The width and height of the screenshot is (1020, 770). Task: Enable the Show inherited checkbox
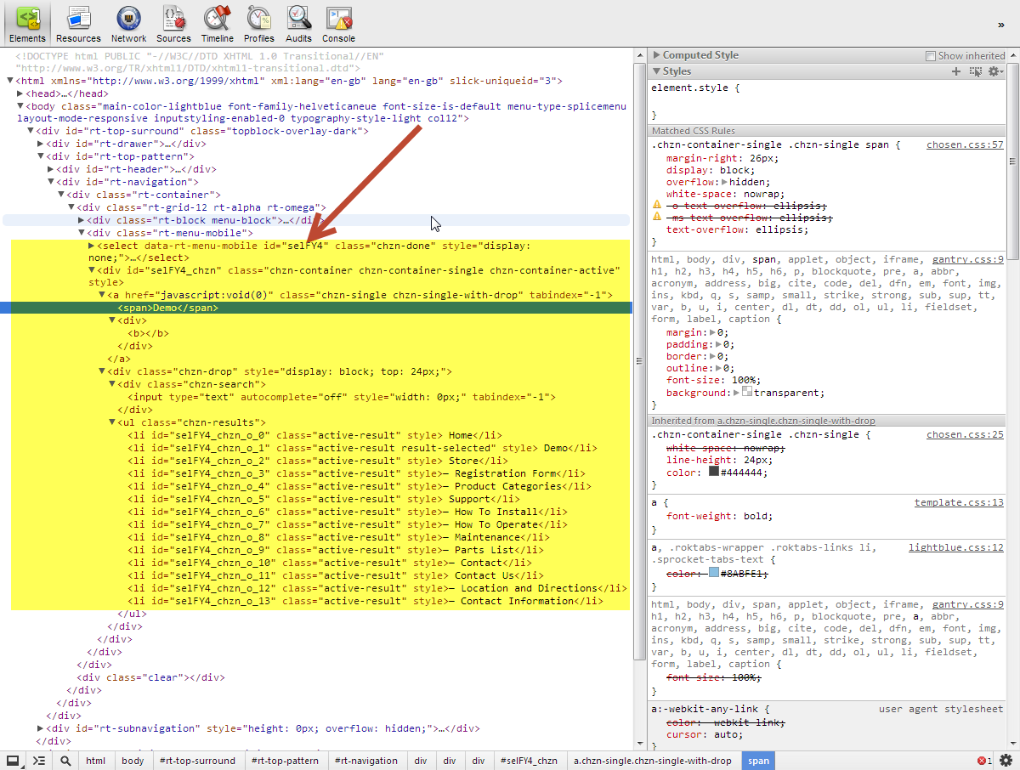coord(930,56)
